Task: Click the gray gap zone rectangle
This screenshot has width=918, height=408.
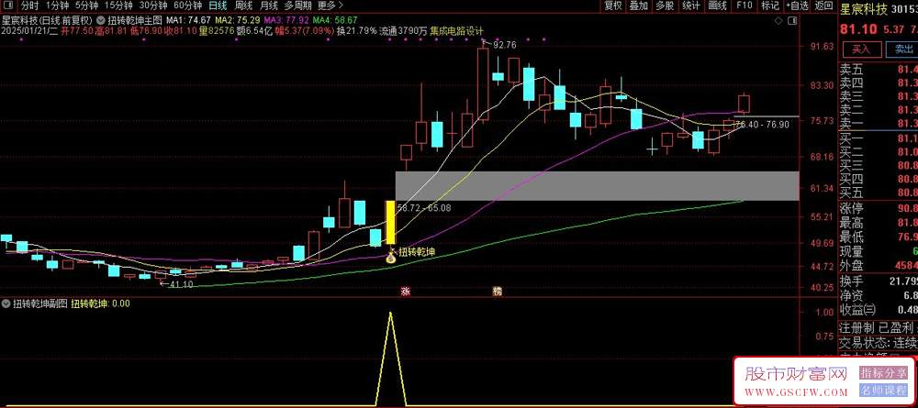Action: (598, 186)
